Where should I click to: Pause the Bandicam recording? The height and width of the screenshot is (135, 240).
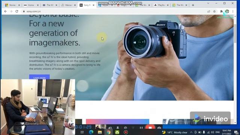[141, 127]
